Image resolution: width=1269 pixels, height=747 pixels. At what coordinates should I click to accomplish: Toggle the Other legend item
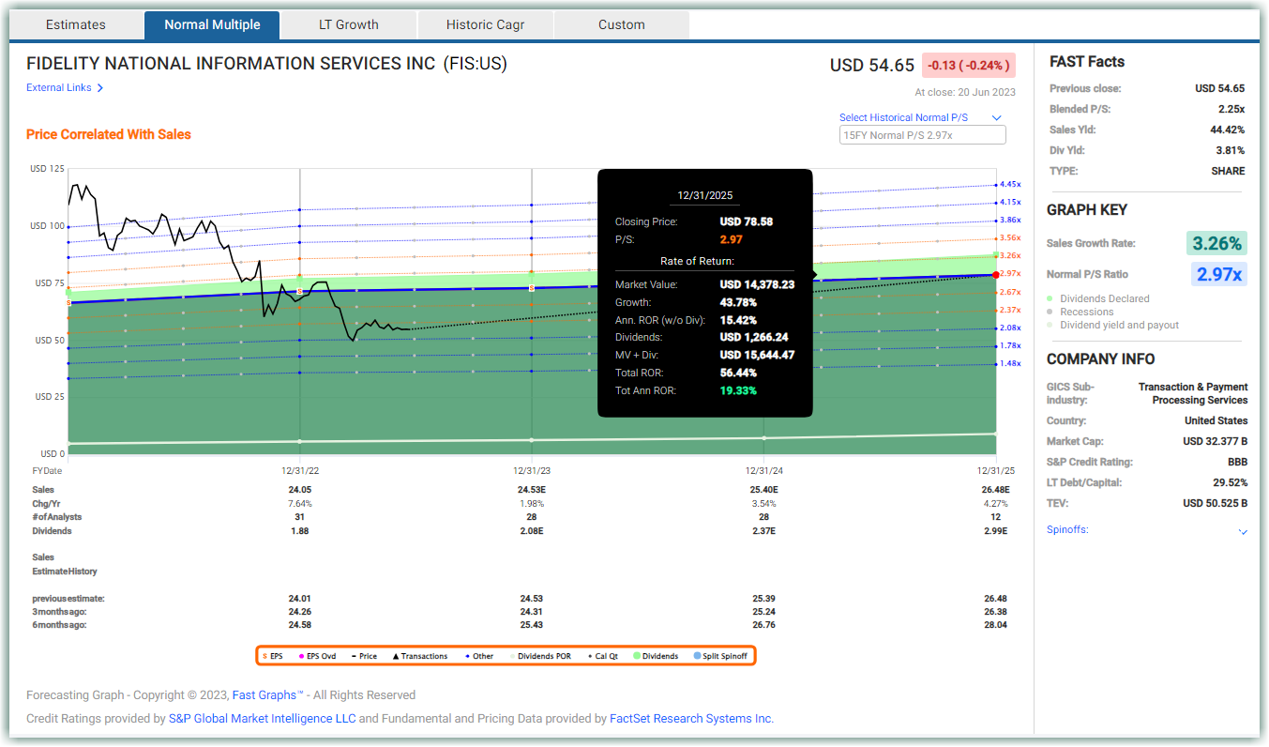coord(478,656)
